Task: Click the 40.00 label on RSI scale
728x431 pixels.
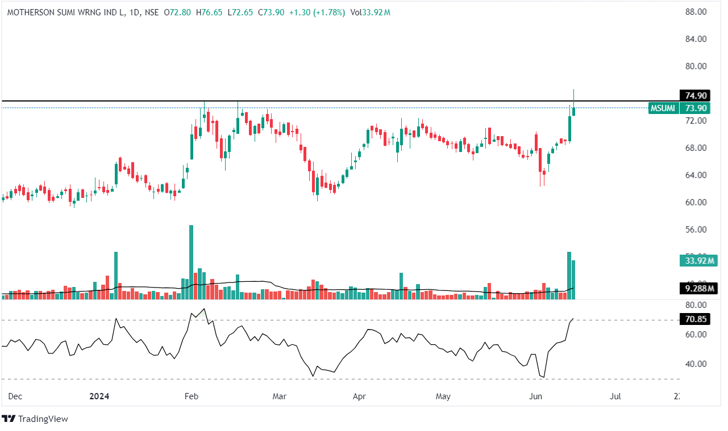Action: pyautogui.click(x=695, y=364)
